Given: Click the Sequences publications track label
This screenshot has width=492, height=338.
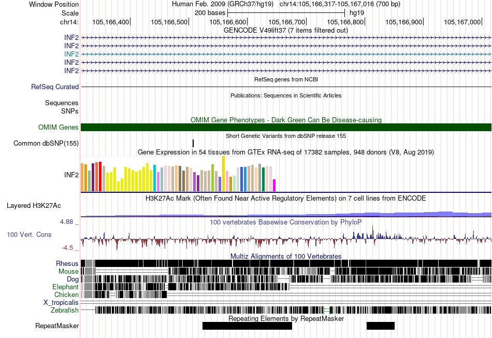Looking at the screenshot, I should coord(62,103).
